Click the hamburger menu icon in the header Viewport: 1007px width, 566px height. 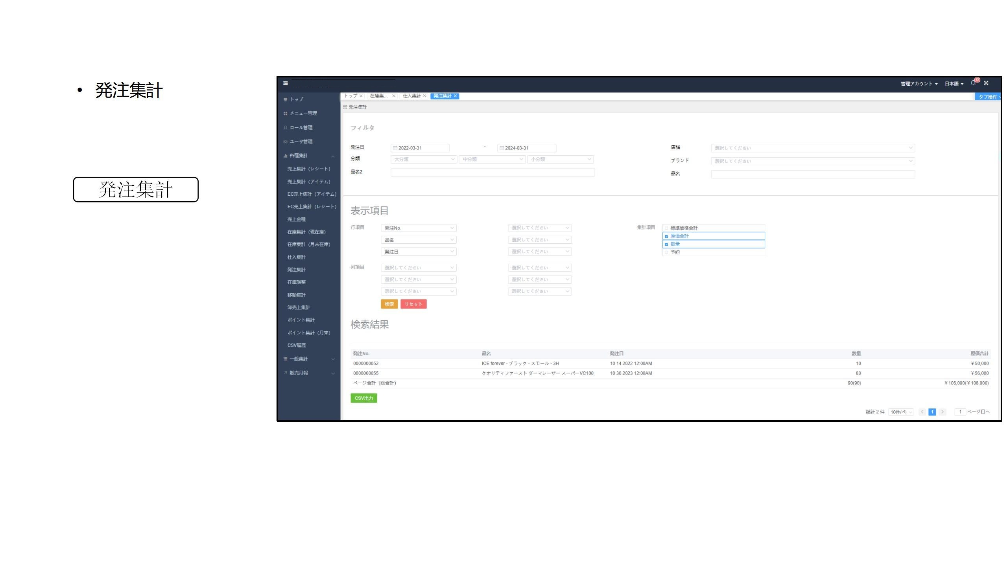click(x=286, y=83)
